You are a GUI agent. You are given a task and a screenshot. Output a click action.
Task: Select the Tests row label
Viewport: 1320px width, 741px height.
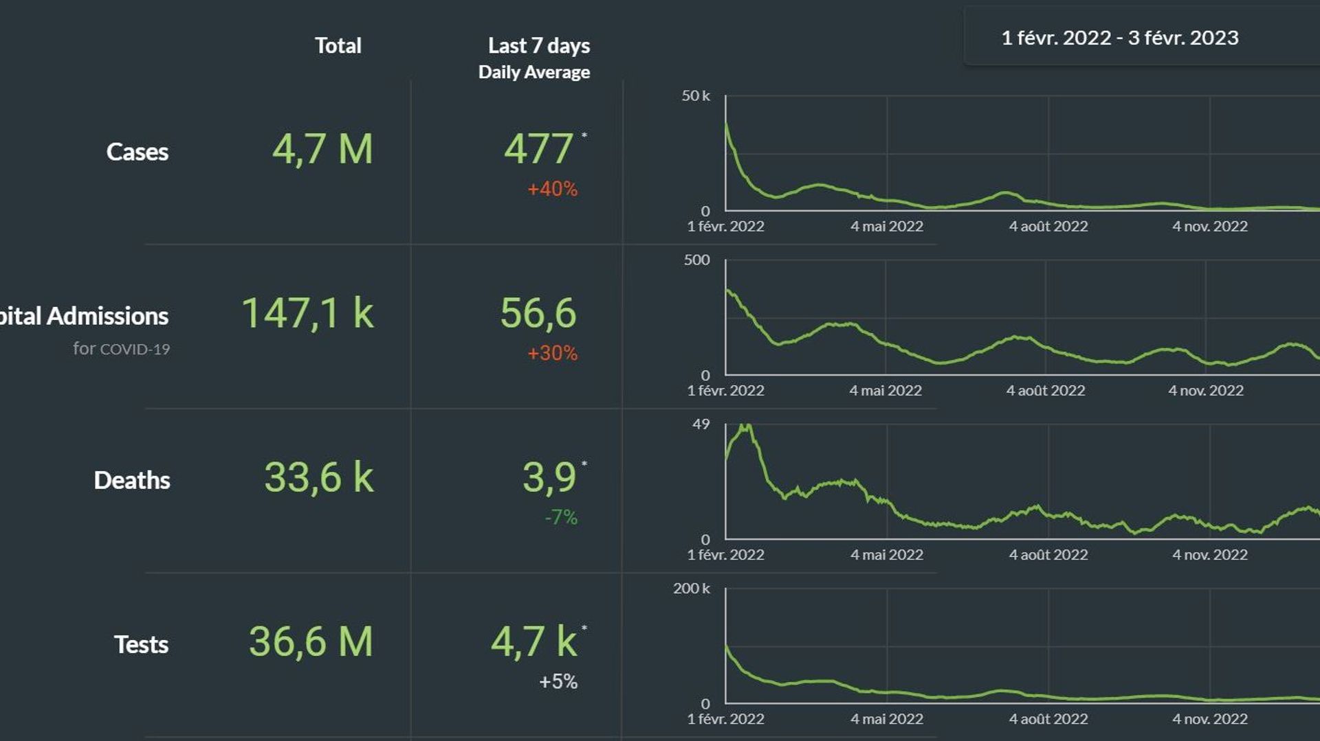tap(141, 644)
